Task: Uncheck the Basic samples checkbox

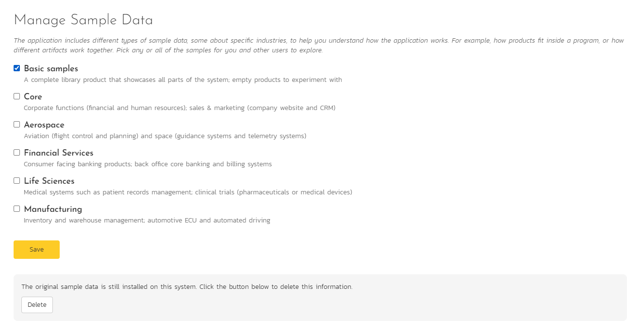Action: [x=17, y=68]
